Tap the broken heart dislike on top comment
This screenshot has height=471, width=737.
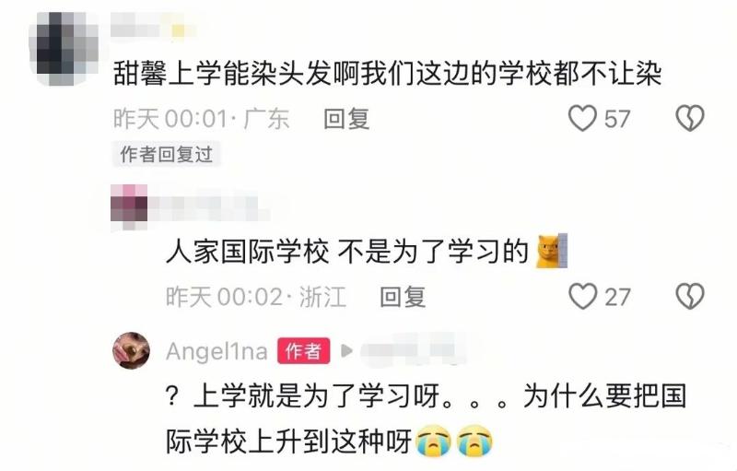point(689,118)
